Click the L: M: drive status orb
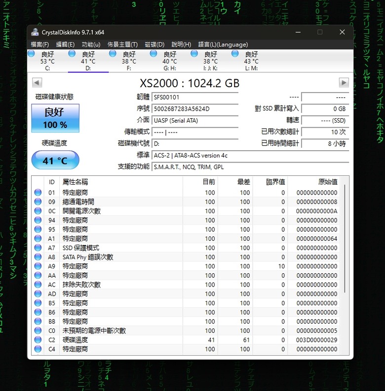This screenshot has height=391, width=385. pyautogui.click(x=235, y=53)
